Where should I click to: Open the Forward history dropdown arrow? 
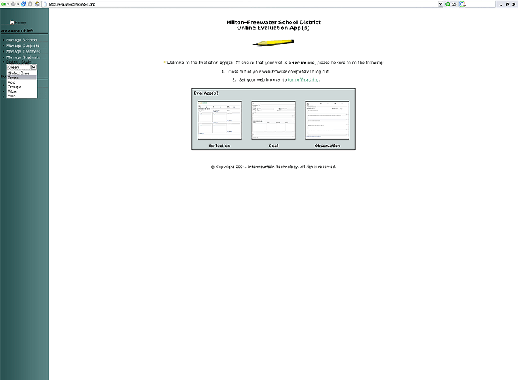tap(18, 4)
